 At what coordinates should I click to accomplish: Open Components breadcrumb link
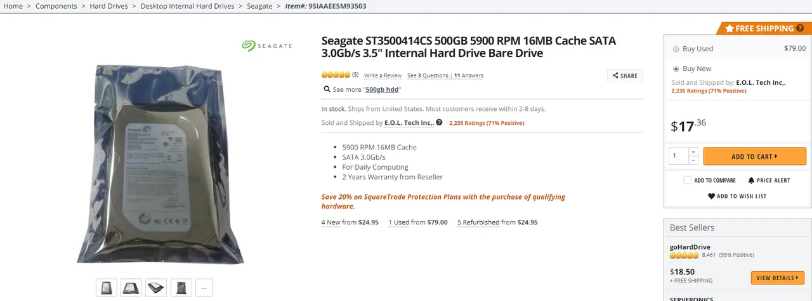pos(56,6)
